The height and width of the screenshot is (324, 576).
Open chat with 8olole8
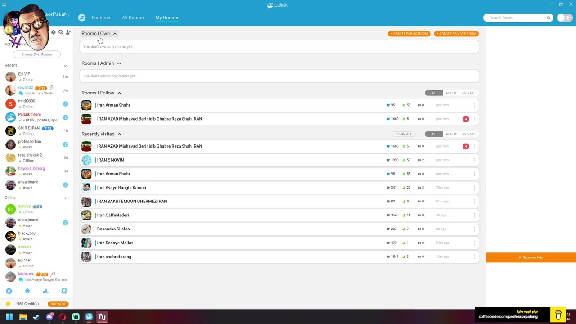pos(36,209)
